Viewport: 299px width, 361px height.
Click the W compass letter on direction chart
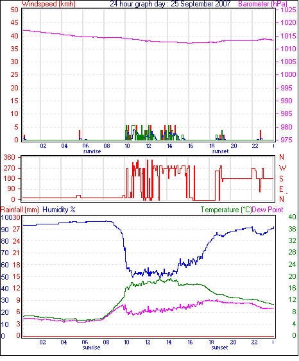(282, 168)
